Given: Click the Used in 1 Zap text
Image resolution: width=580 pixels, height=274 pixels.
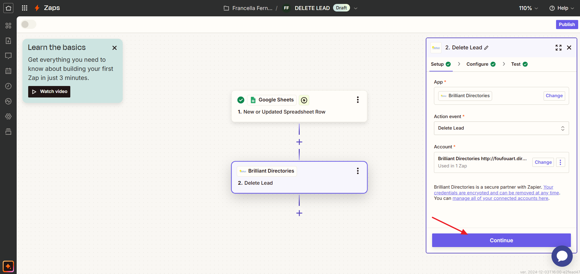Looking at the screenshot, I should tap(452, 166).
